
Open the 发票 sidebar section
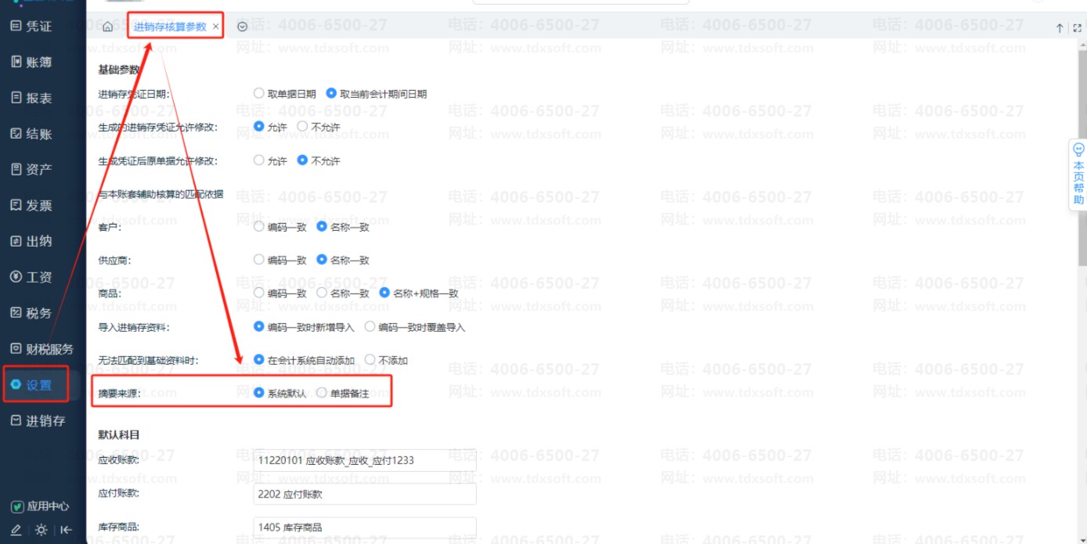pyautogui.click(x=31, y=206)
